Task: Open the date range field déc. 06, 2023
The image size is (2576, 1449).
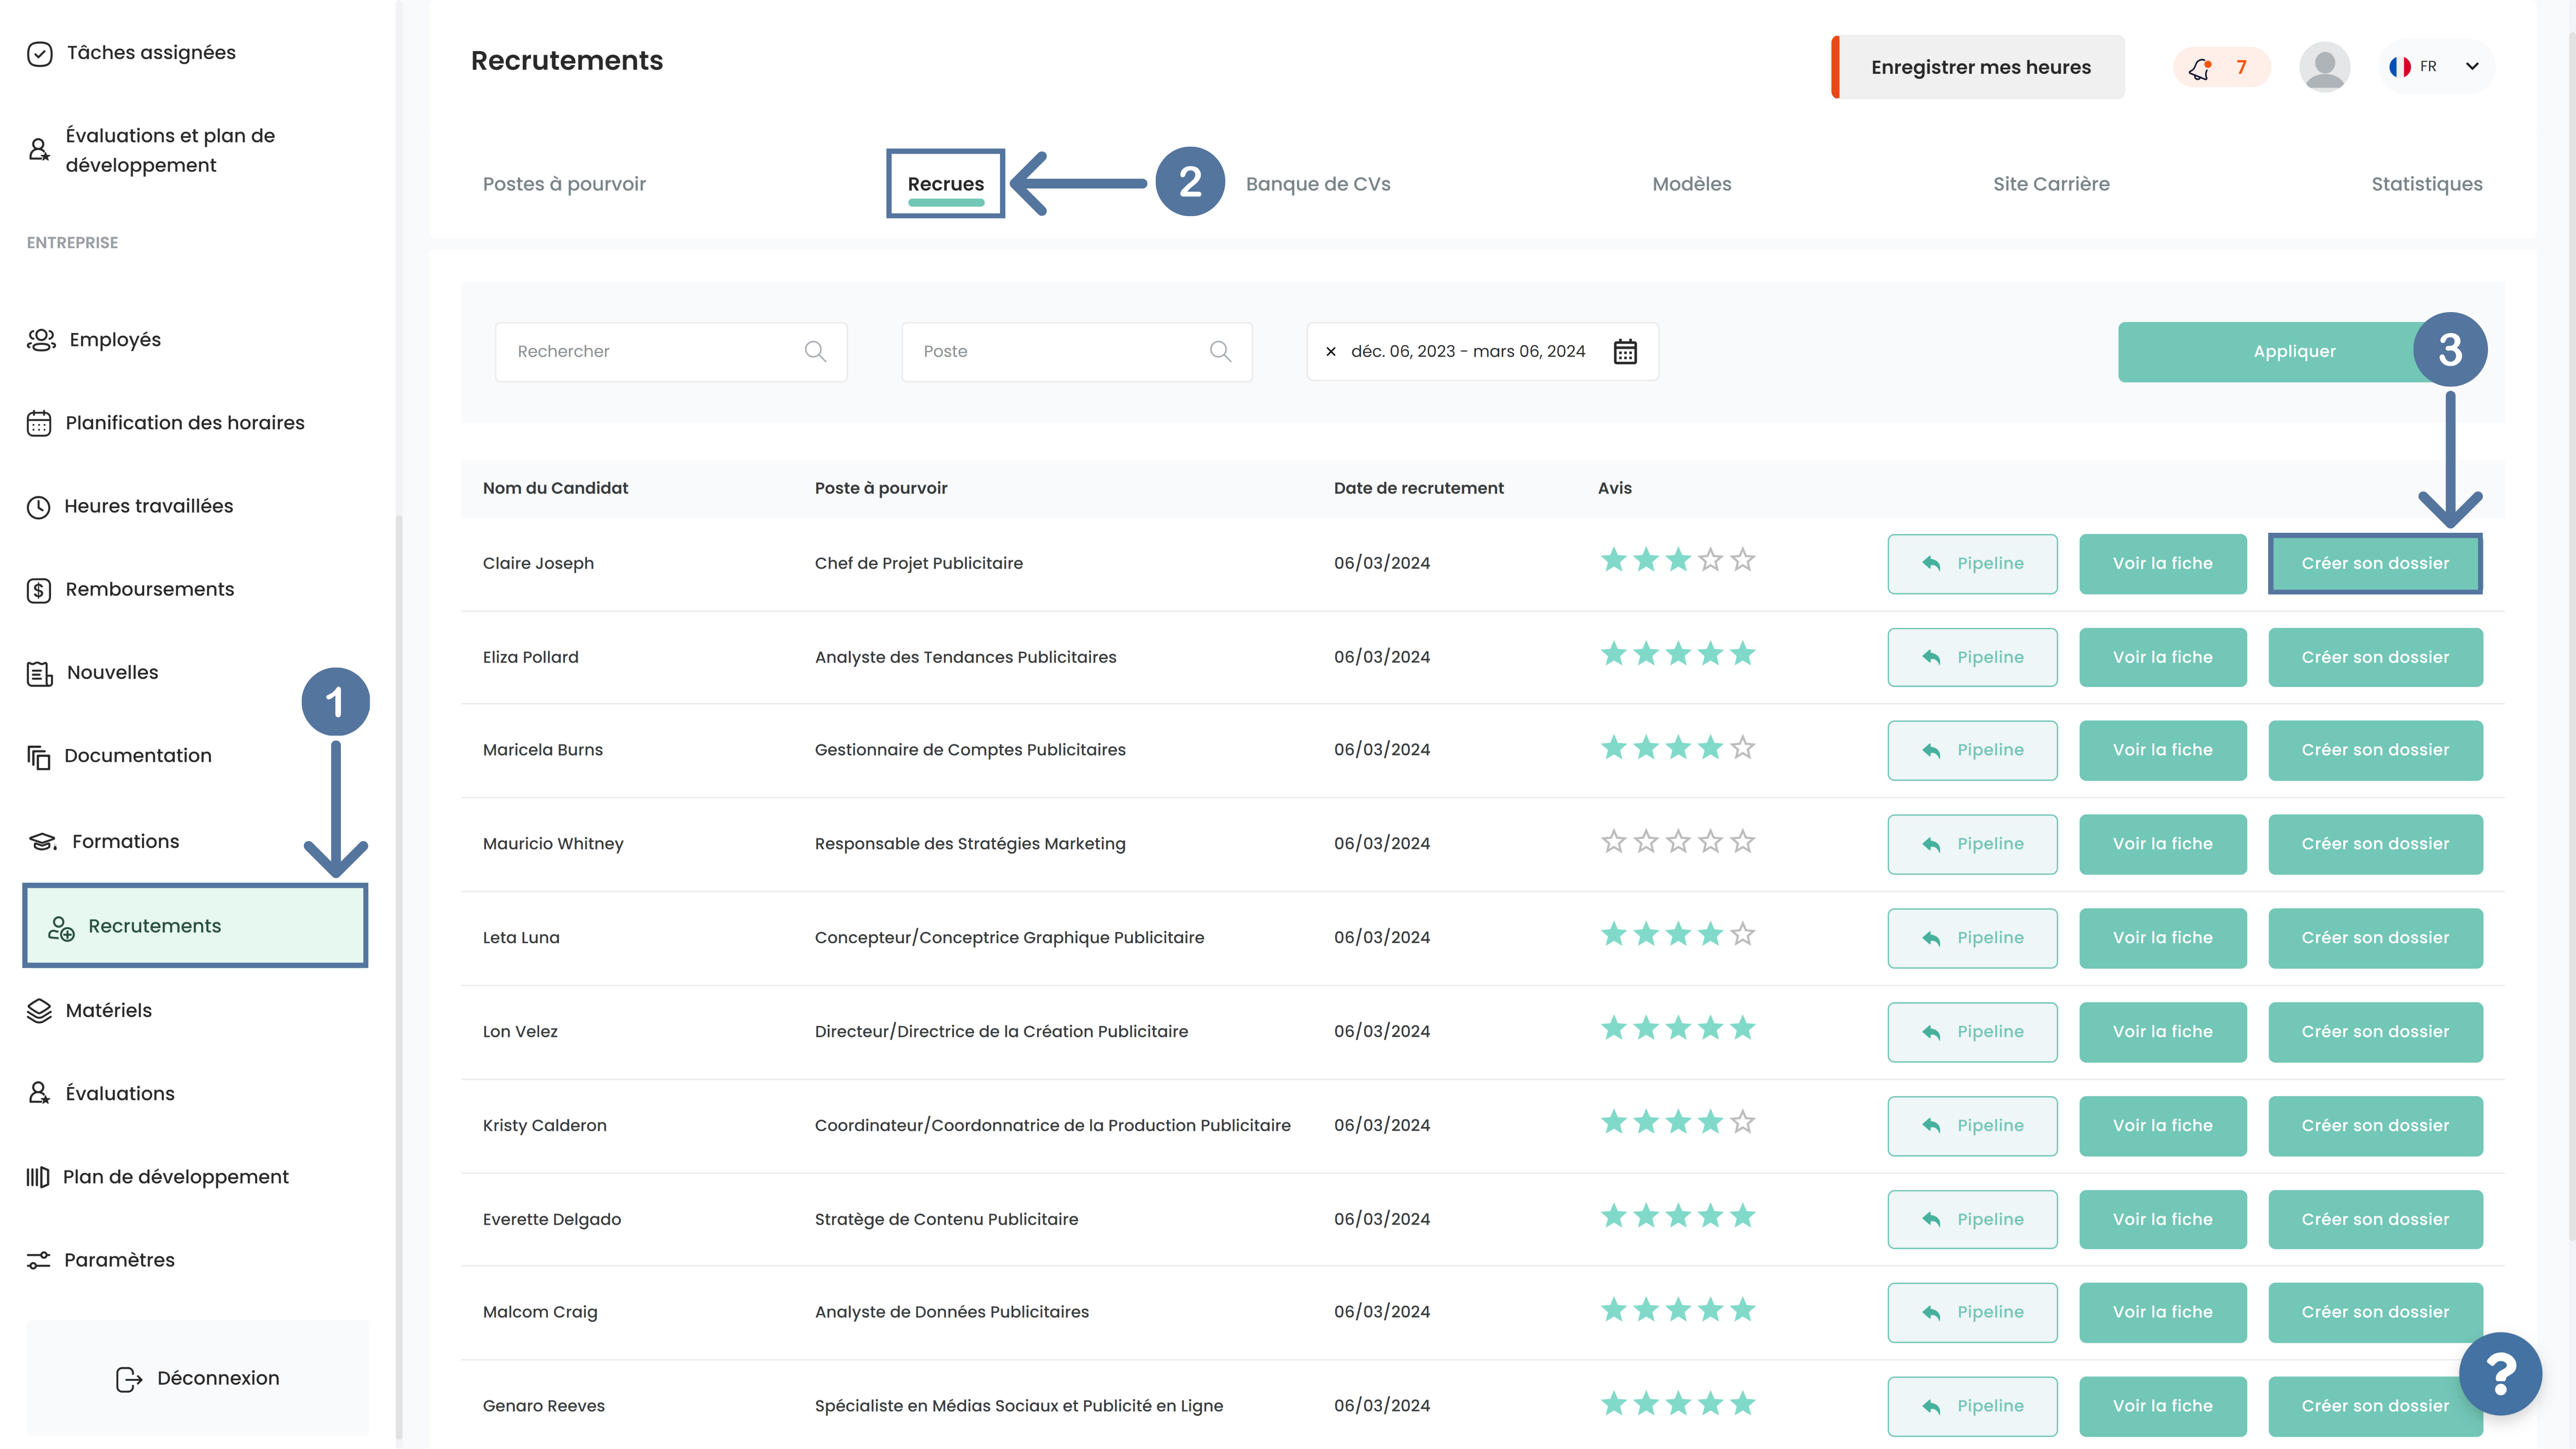Action: click(1482, 352)
